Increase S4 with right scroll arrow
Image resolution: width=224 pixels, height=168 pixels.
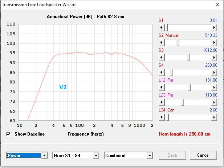214,73
